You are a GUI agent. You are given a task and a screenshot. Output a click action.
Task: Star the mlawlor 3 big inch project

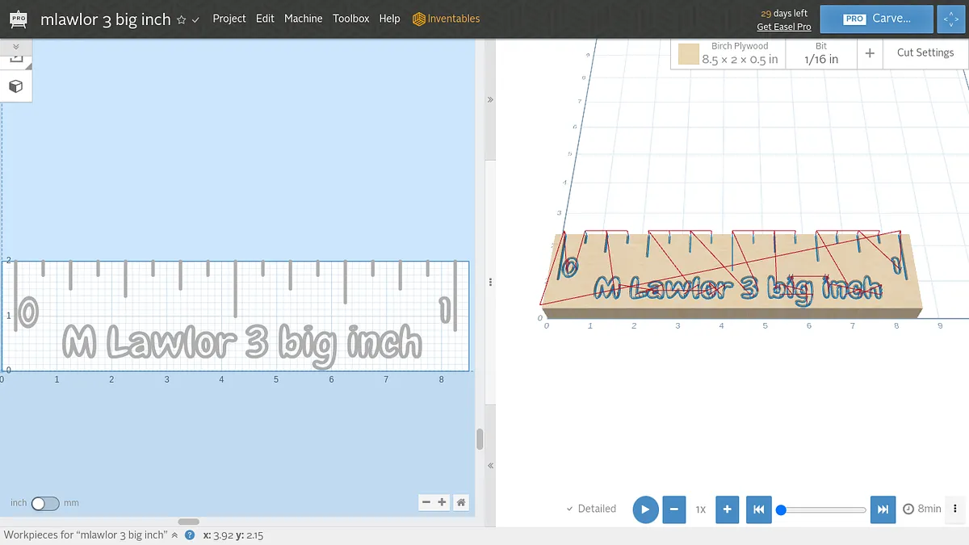click(x=182, y=19)
